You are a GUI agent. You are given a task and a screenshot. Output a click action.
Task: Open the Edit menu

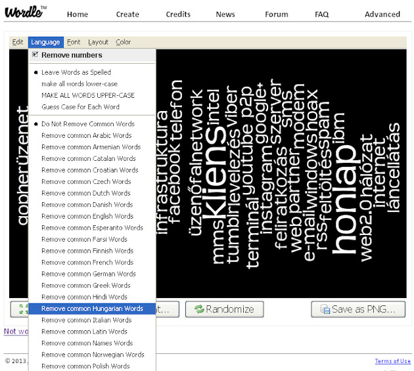[18, 42]
